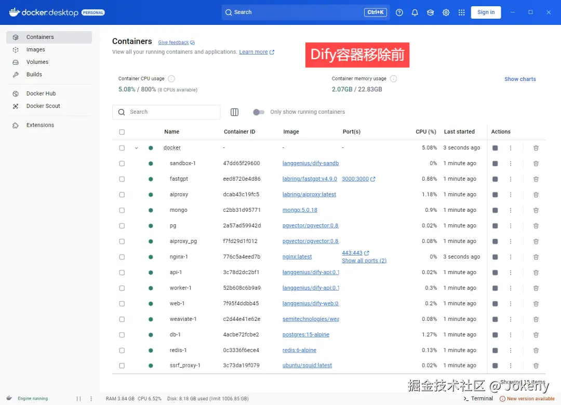Click the Sign in button
Viewport: 561px width, 405px height.
click(x=486, y=12)
